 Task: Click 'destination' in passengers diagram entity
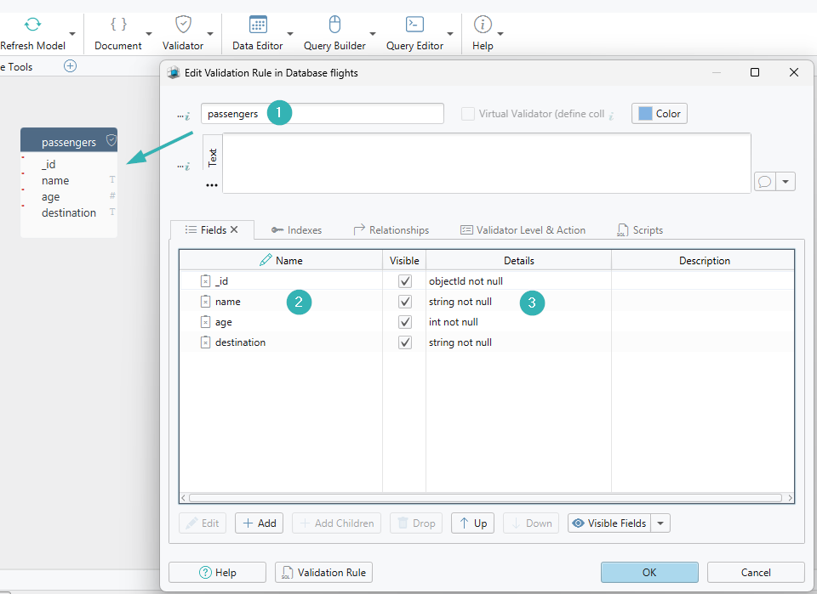click(69, 212)
